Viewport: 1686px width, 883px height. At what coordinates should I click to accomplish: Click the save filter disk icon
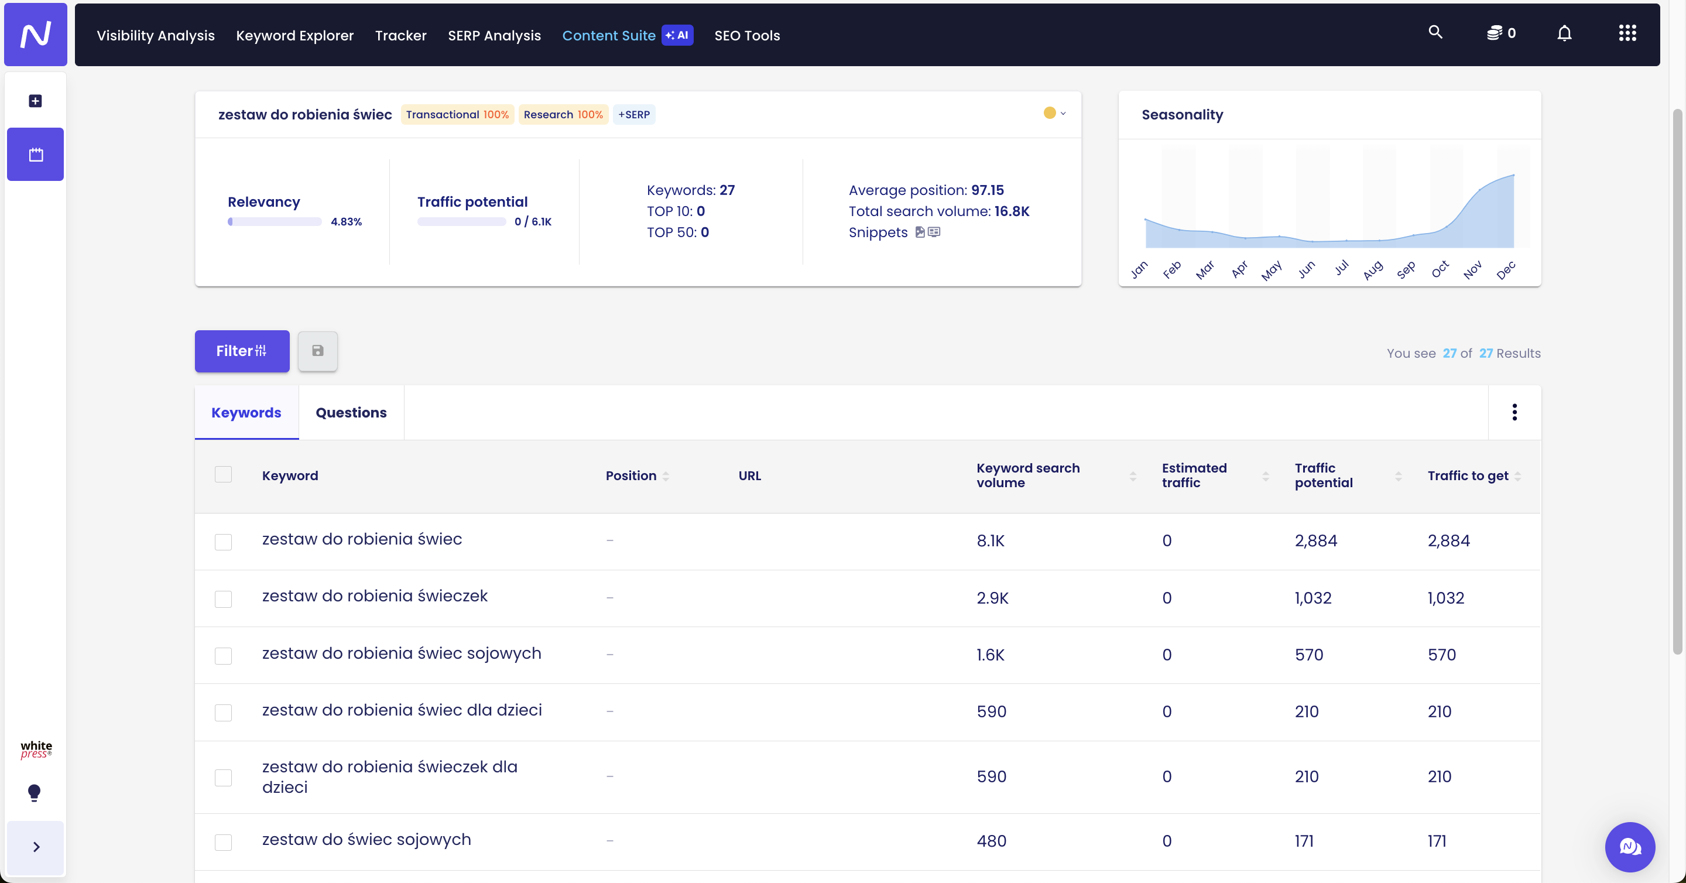317,351
